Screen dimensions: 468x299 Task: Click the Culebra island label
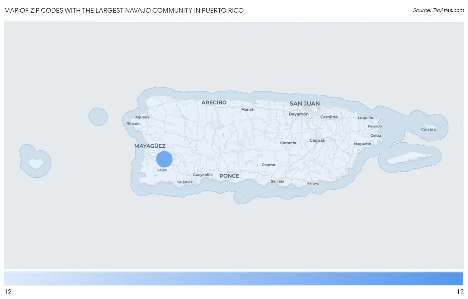point(428,129)
